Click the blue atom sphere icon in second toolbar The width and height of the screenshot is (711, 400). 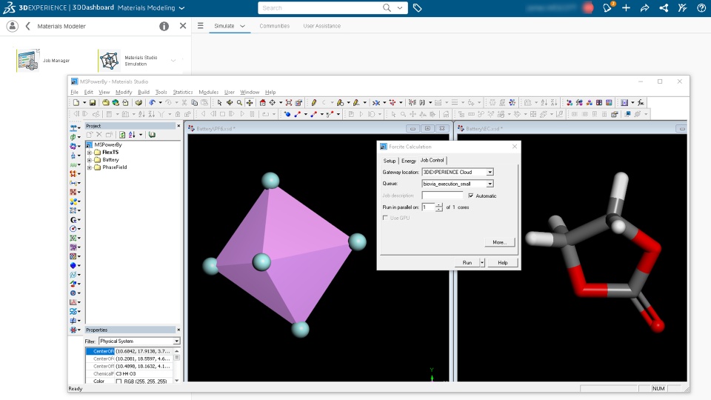tap(287, 114)
